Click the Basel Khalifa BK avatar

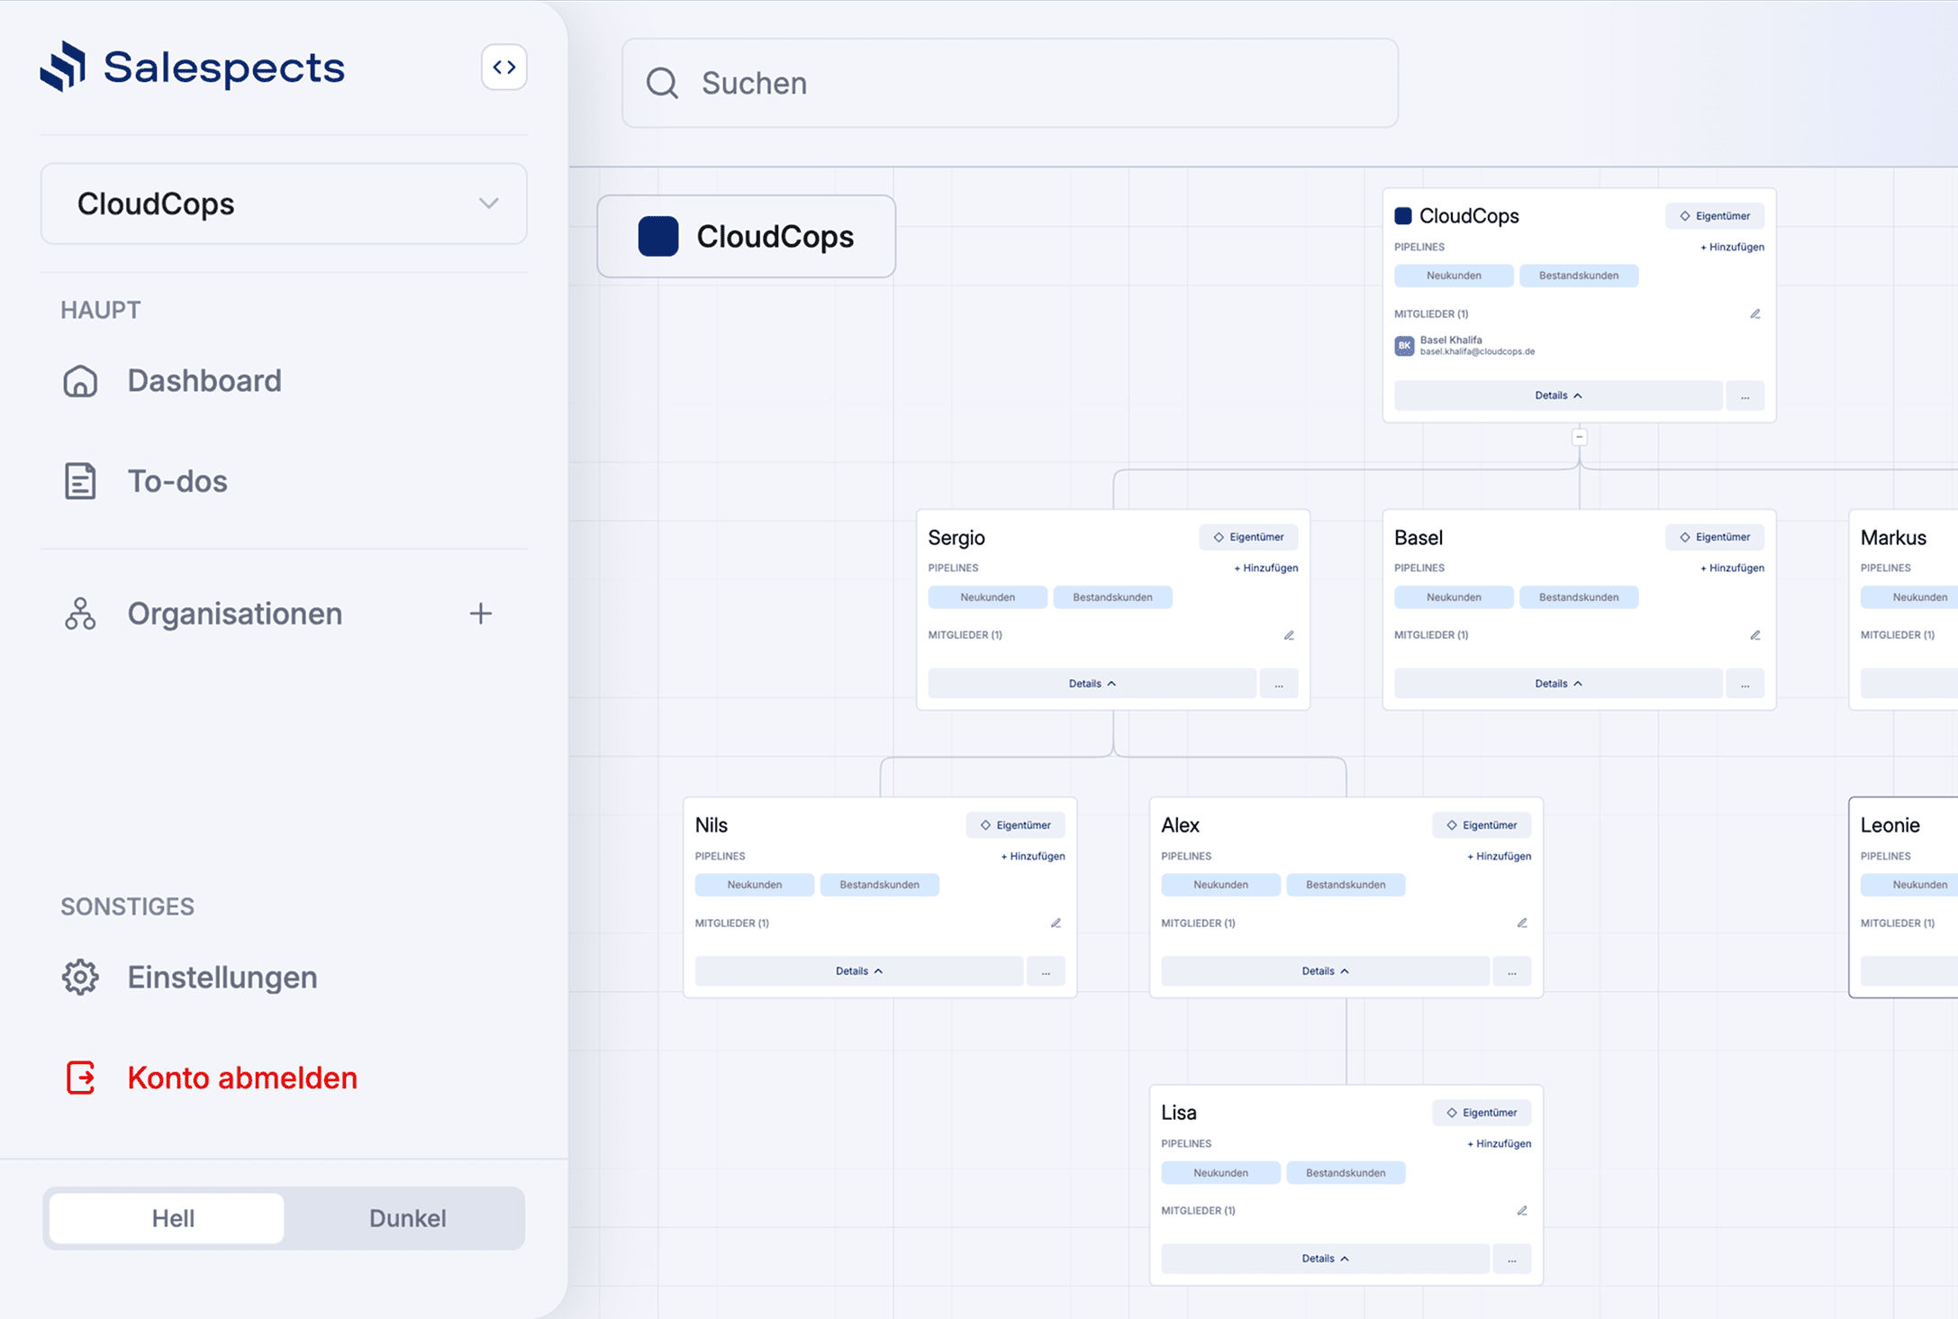coord(1404,346)
